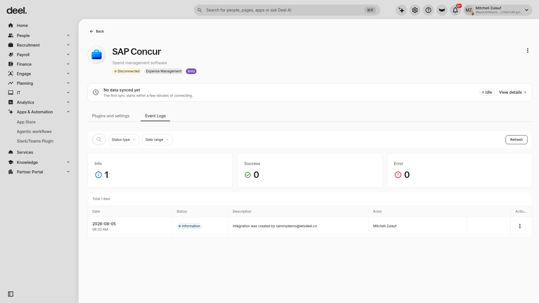The height and width of the screenshot is (303, 539).
Task: Click the People sidebar icon
Action: [x=11, y=36]
